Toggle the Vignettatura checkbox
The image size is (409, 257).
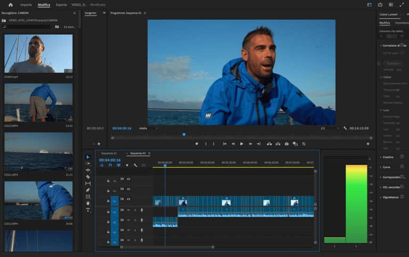pos(402,196)
